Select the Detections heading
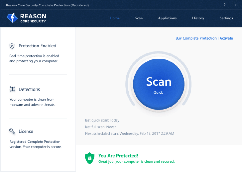Image resolution: width=242 pixels, height=172 pixels. pyautogui.click(x=29, y=89)
